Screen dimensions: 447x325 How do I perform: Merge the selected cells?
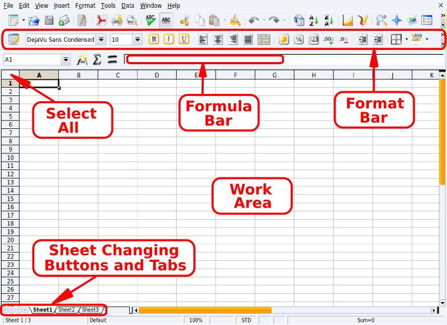[x=264, y=39]
